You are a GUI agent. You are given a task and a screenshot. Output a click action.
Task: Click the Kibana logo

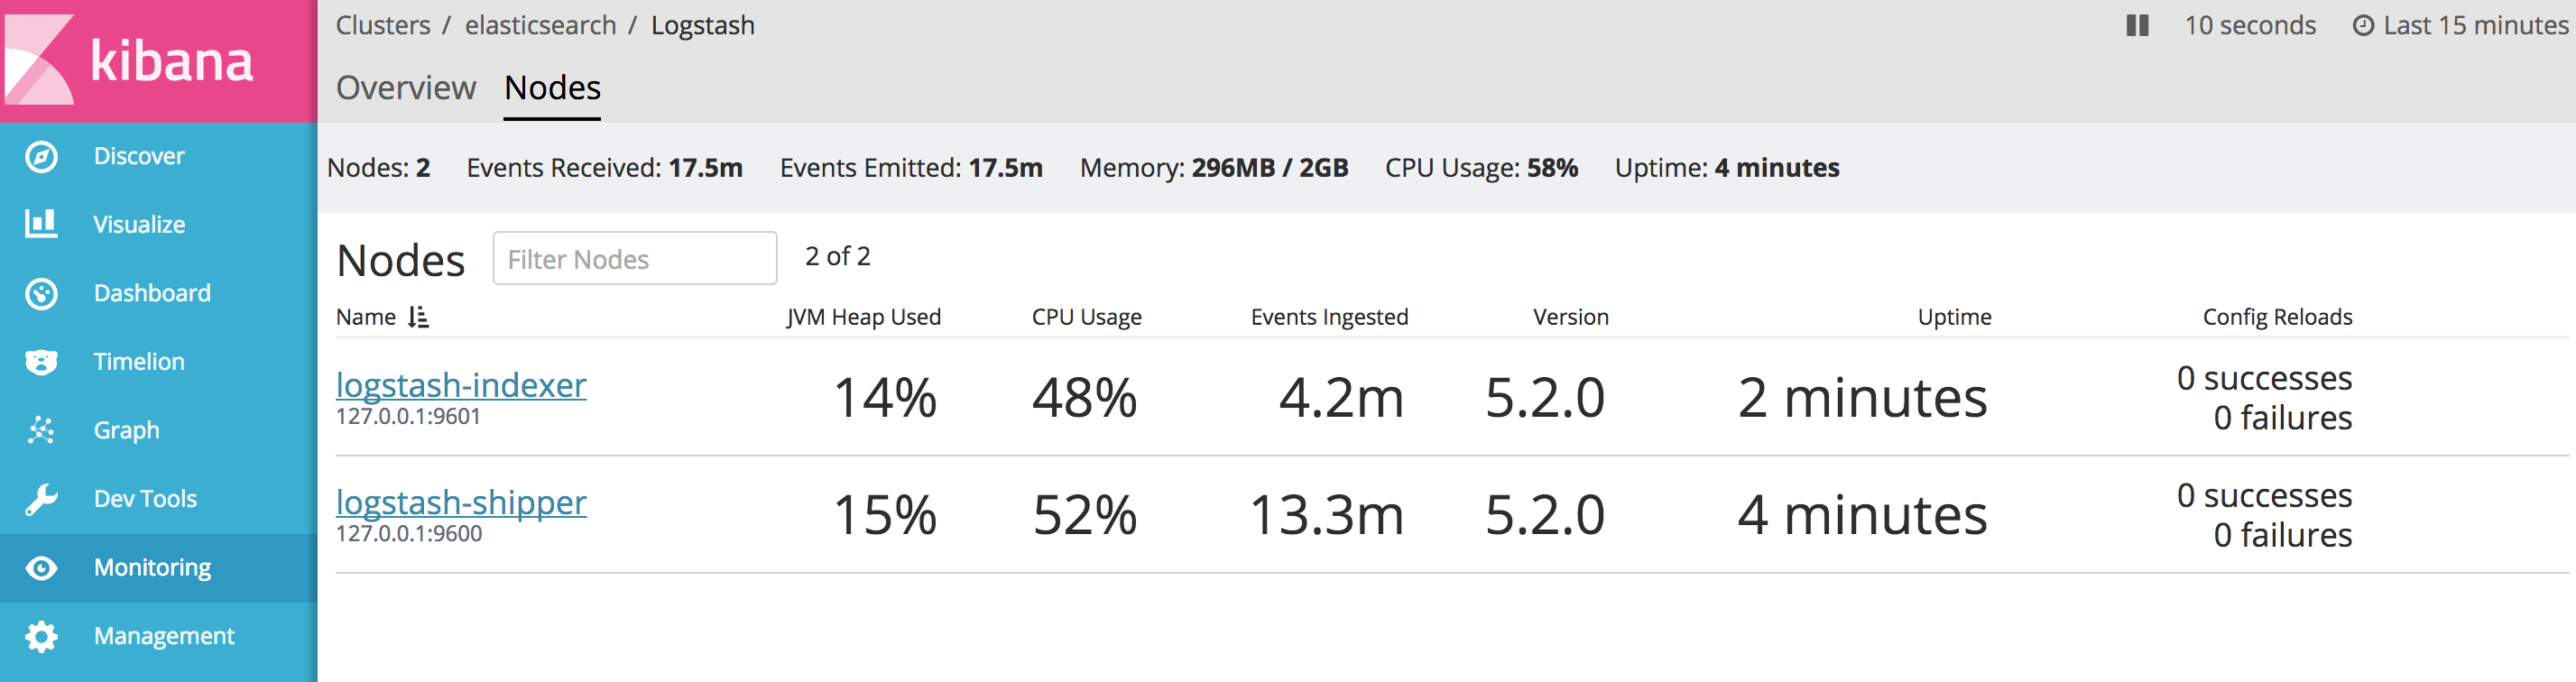(x=130, y=60)
